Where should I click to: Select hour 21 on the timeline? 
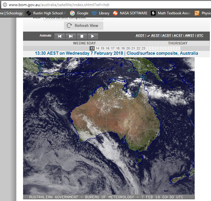[133, 48]
